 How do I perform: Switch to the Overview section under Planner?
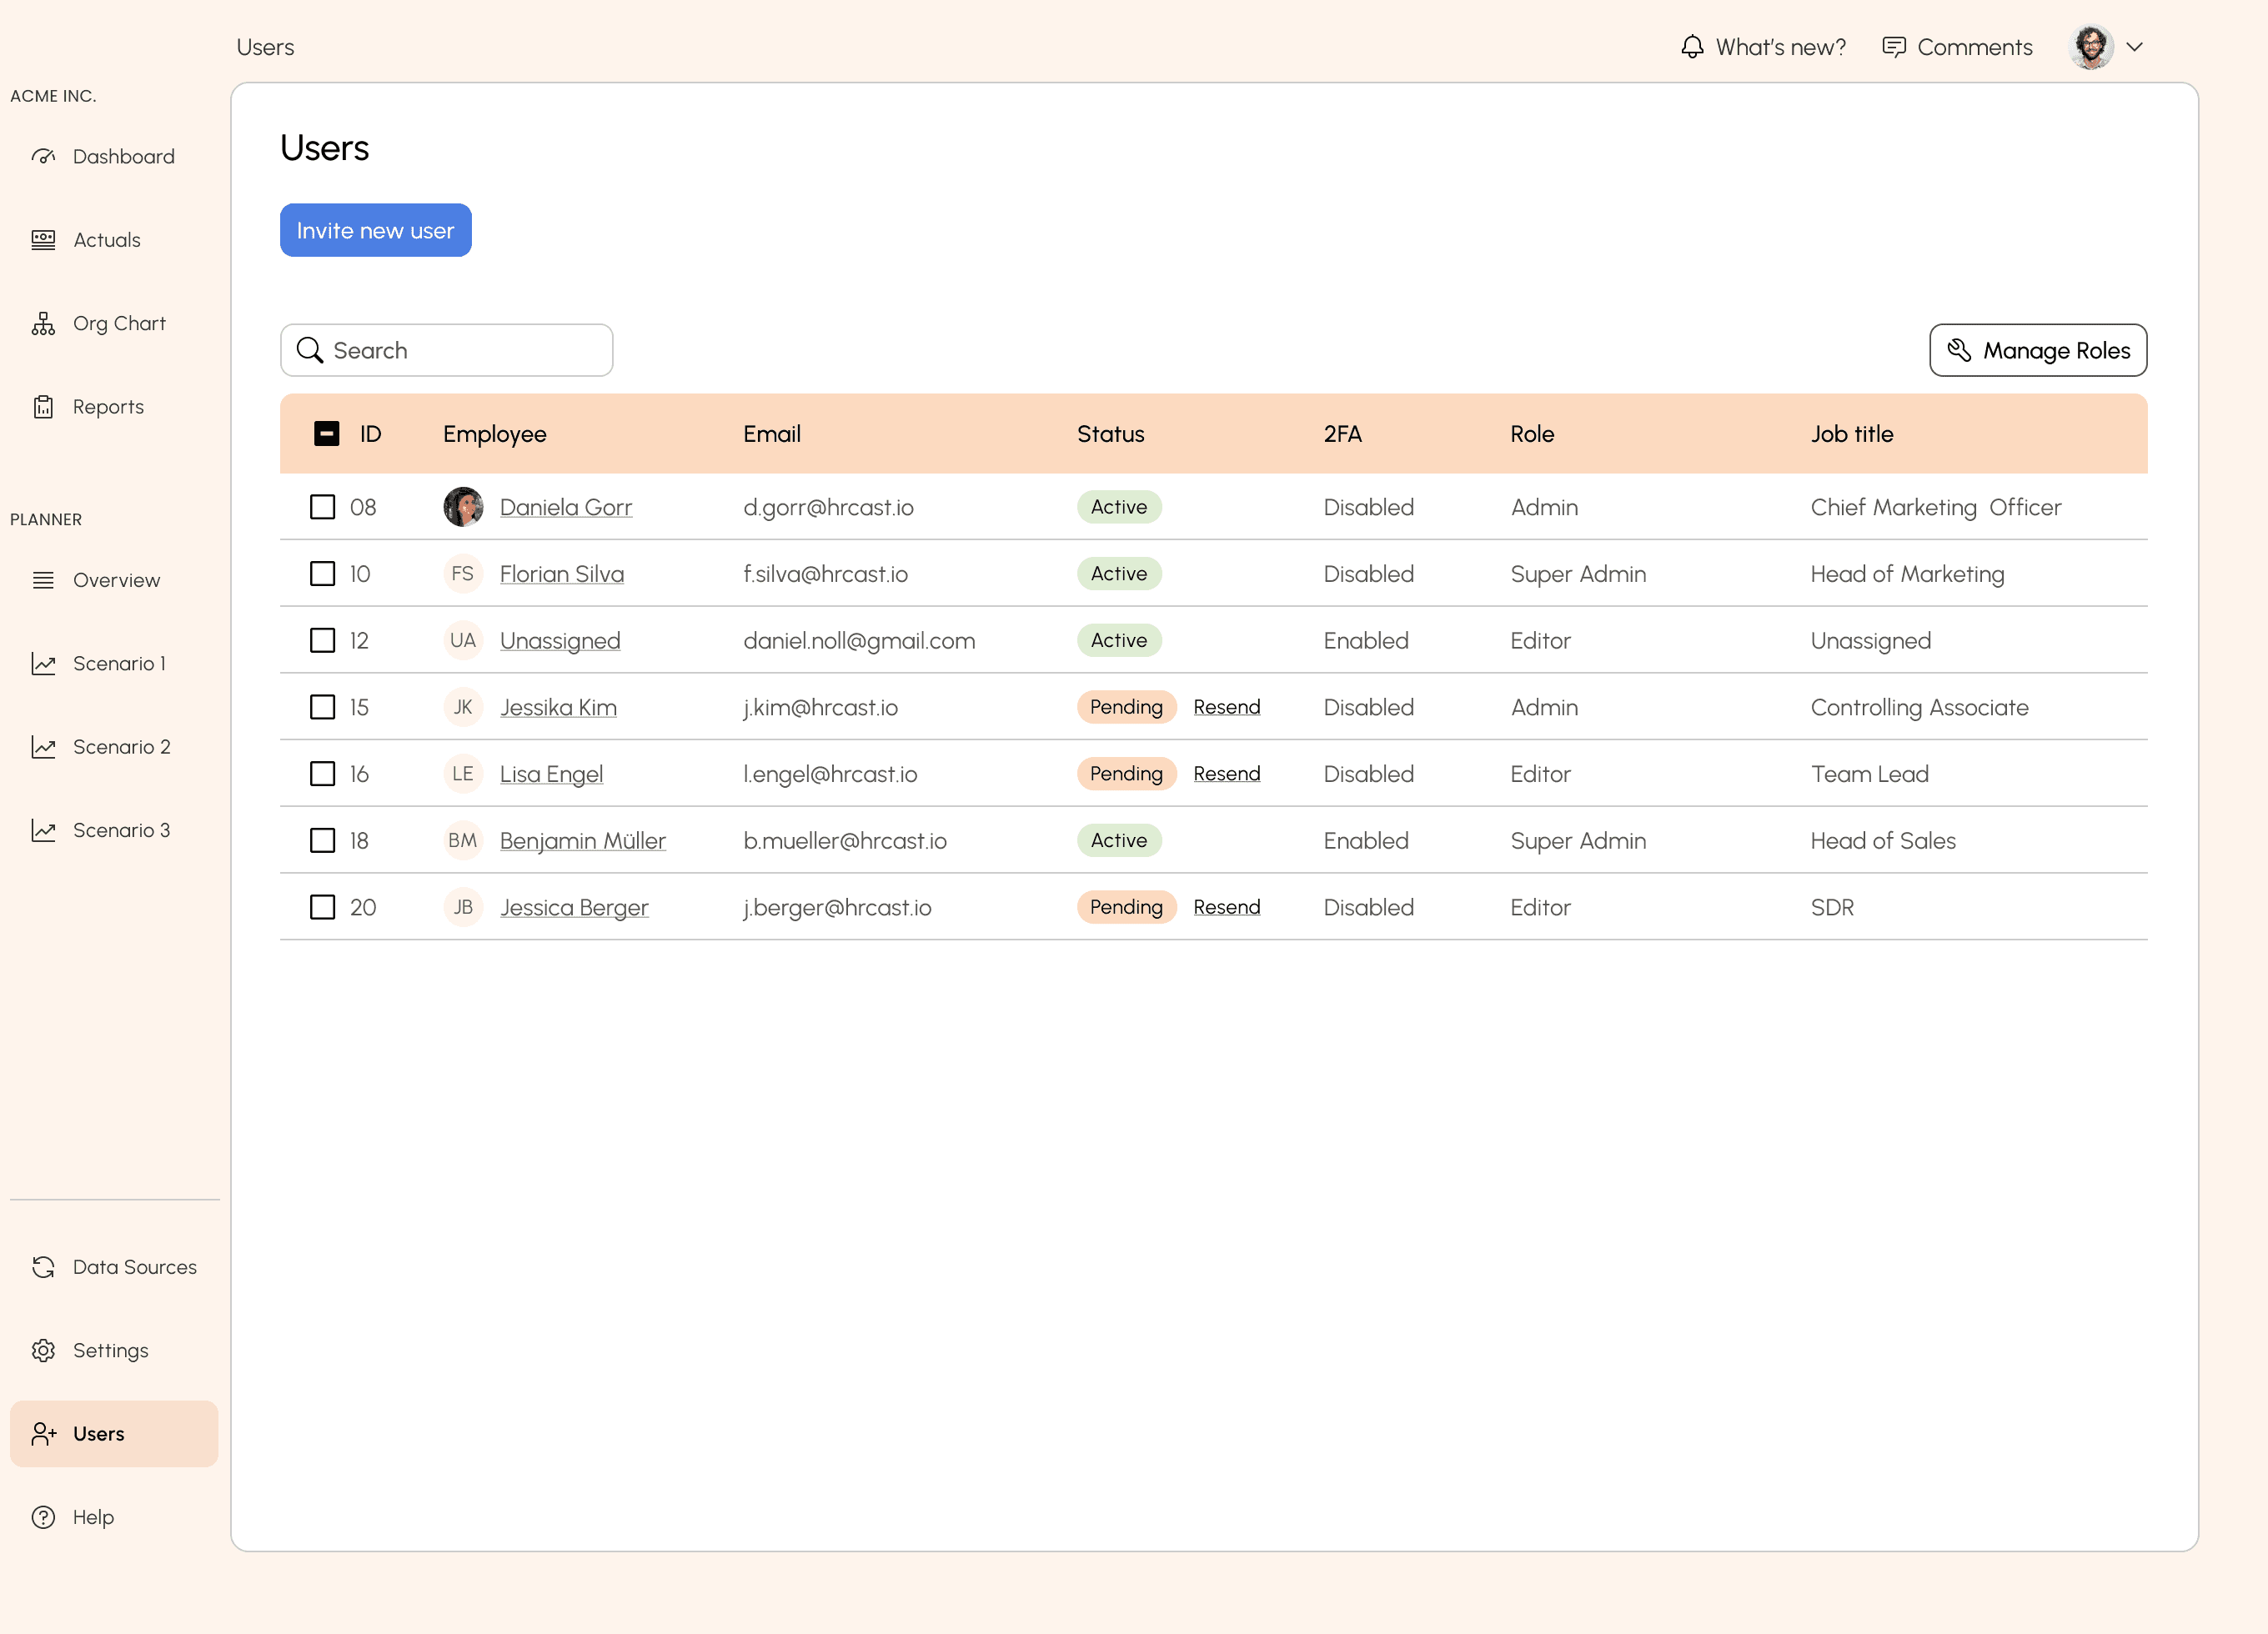click(116, 580)
